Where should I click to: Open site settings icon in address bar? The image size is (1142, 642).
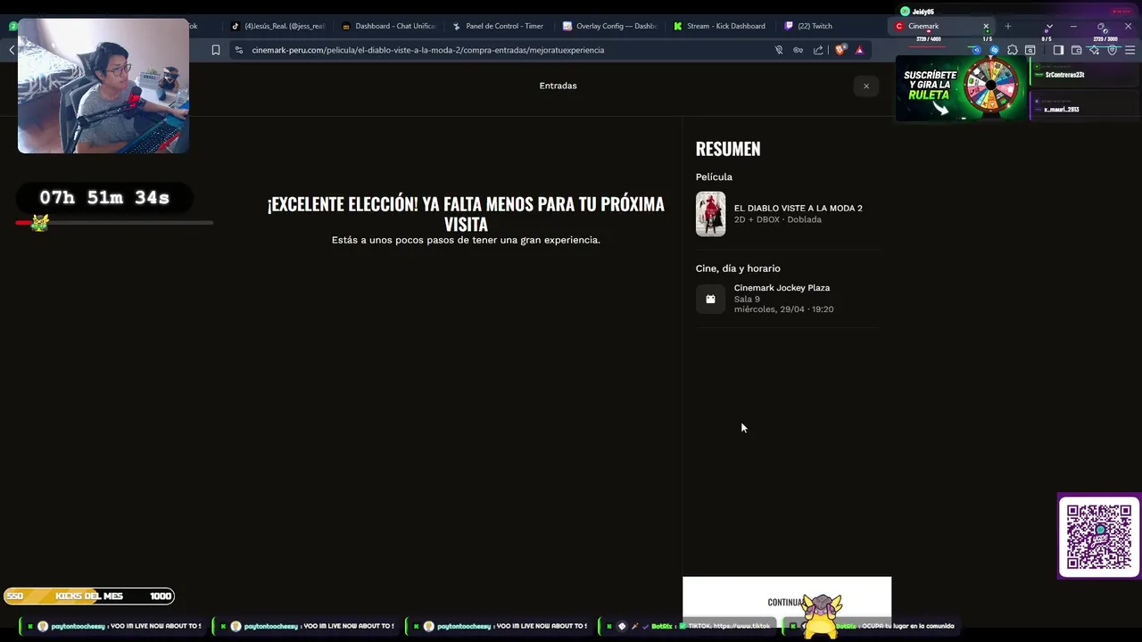239,50
